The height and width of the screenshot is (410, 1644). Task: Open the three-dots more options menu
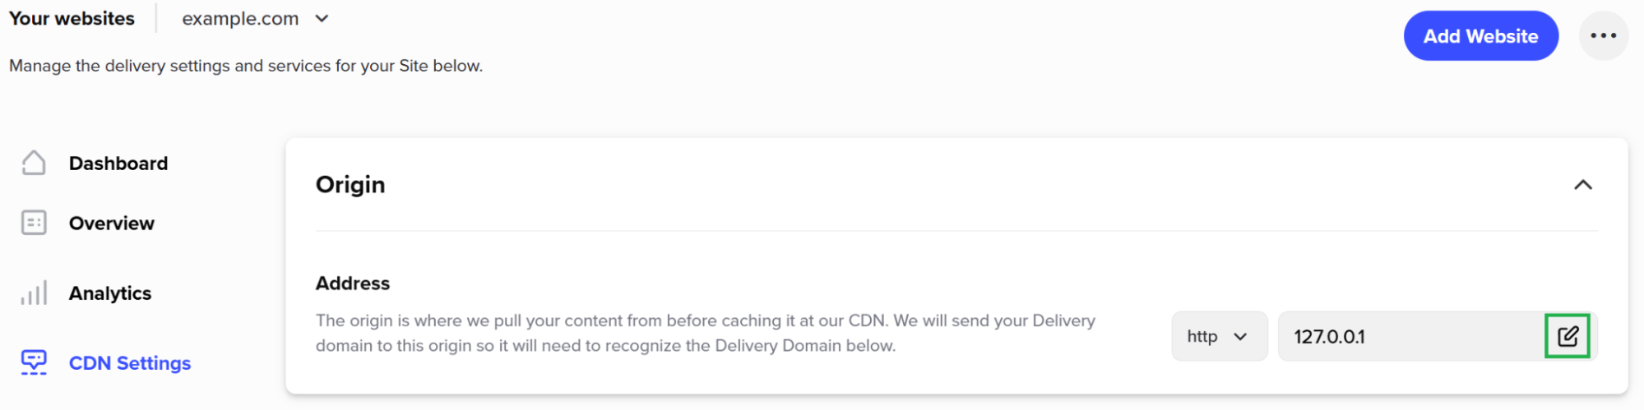click(1603, 35)
